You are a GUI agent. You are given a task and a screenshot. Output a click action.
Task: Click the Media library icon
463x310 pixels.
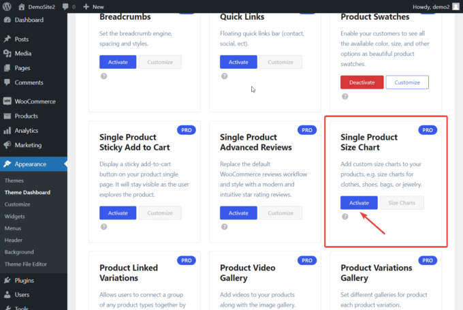(x=7, y=54)
